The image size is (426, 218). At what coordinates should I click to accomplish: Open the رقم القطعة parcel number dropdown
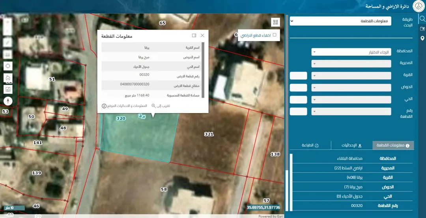pos(351,112)
